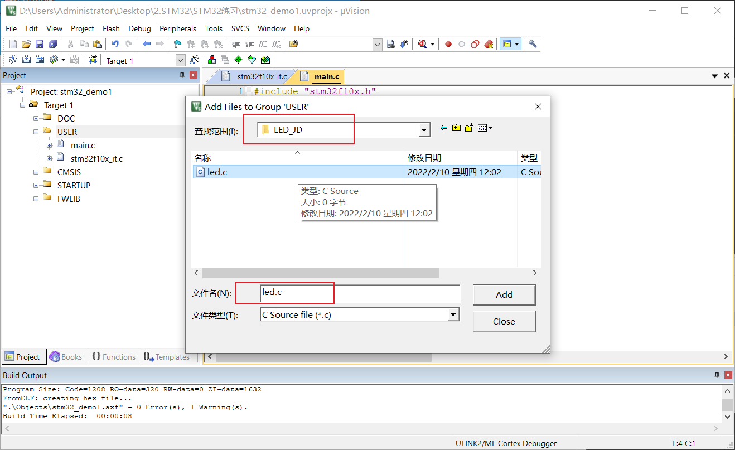
Task: Collapse the USER group in project tree
Action: coord(36,132)
